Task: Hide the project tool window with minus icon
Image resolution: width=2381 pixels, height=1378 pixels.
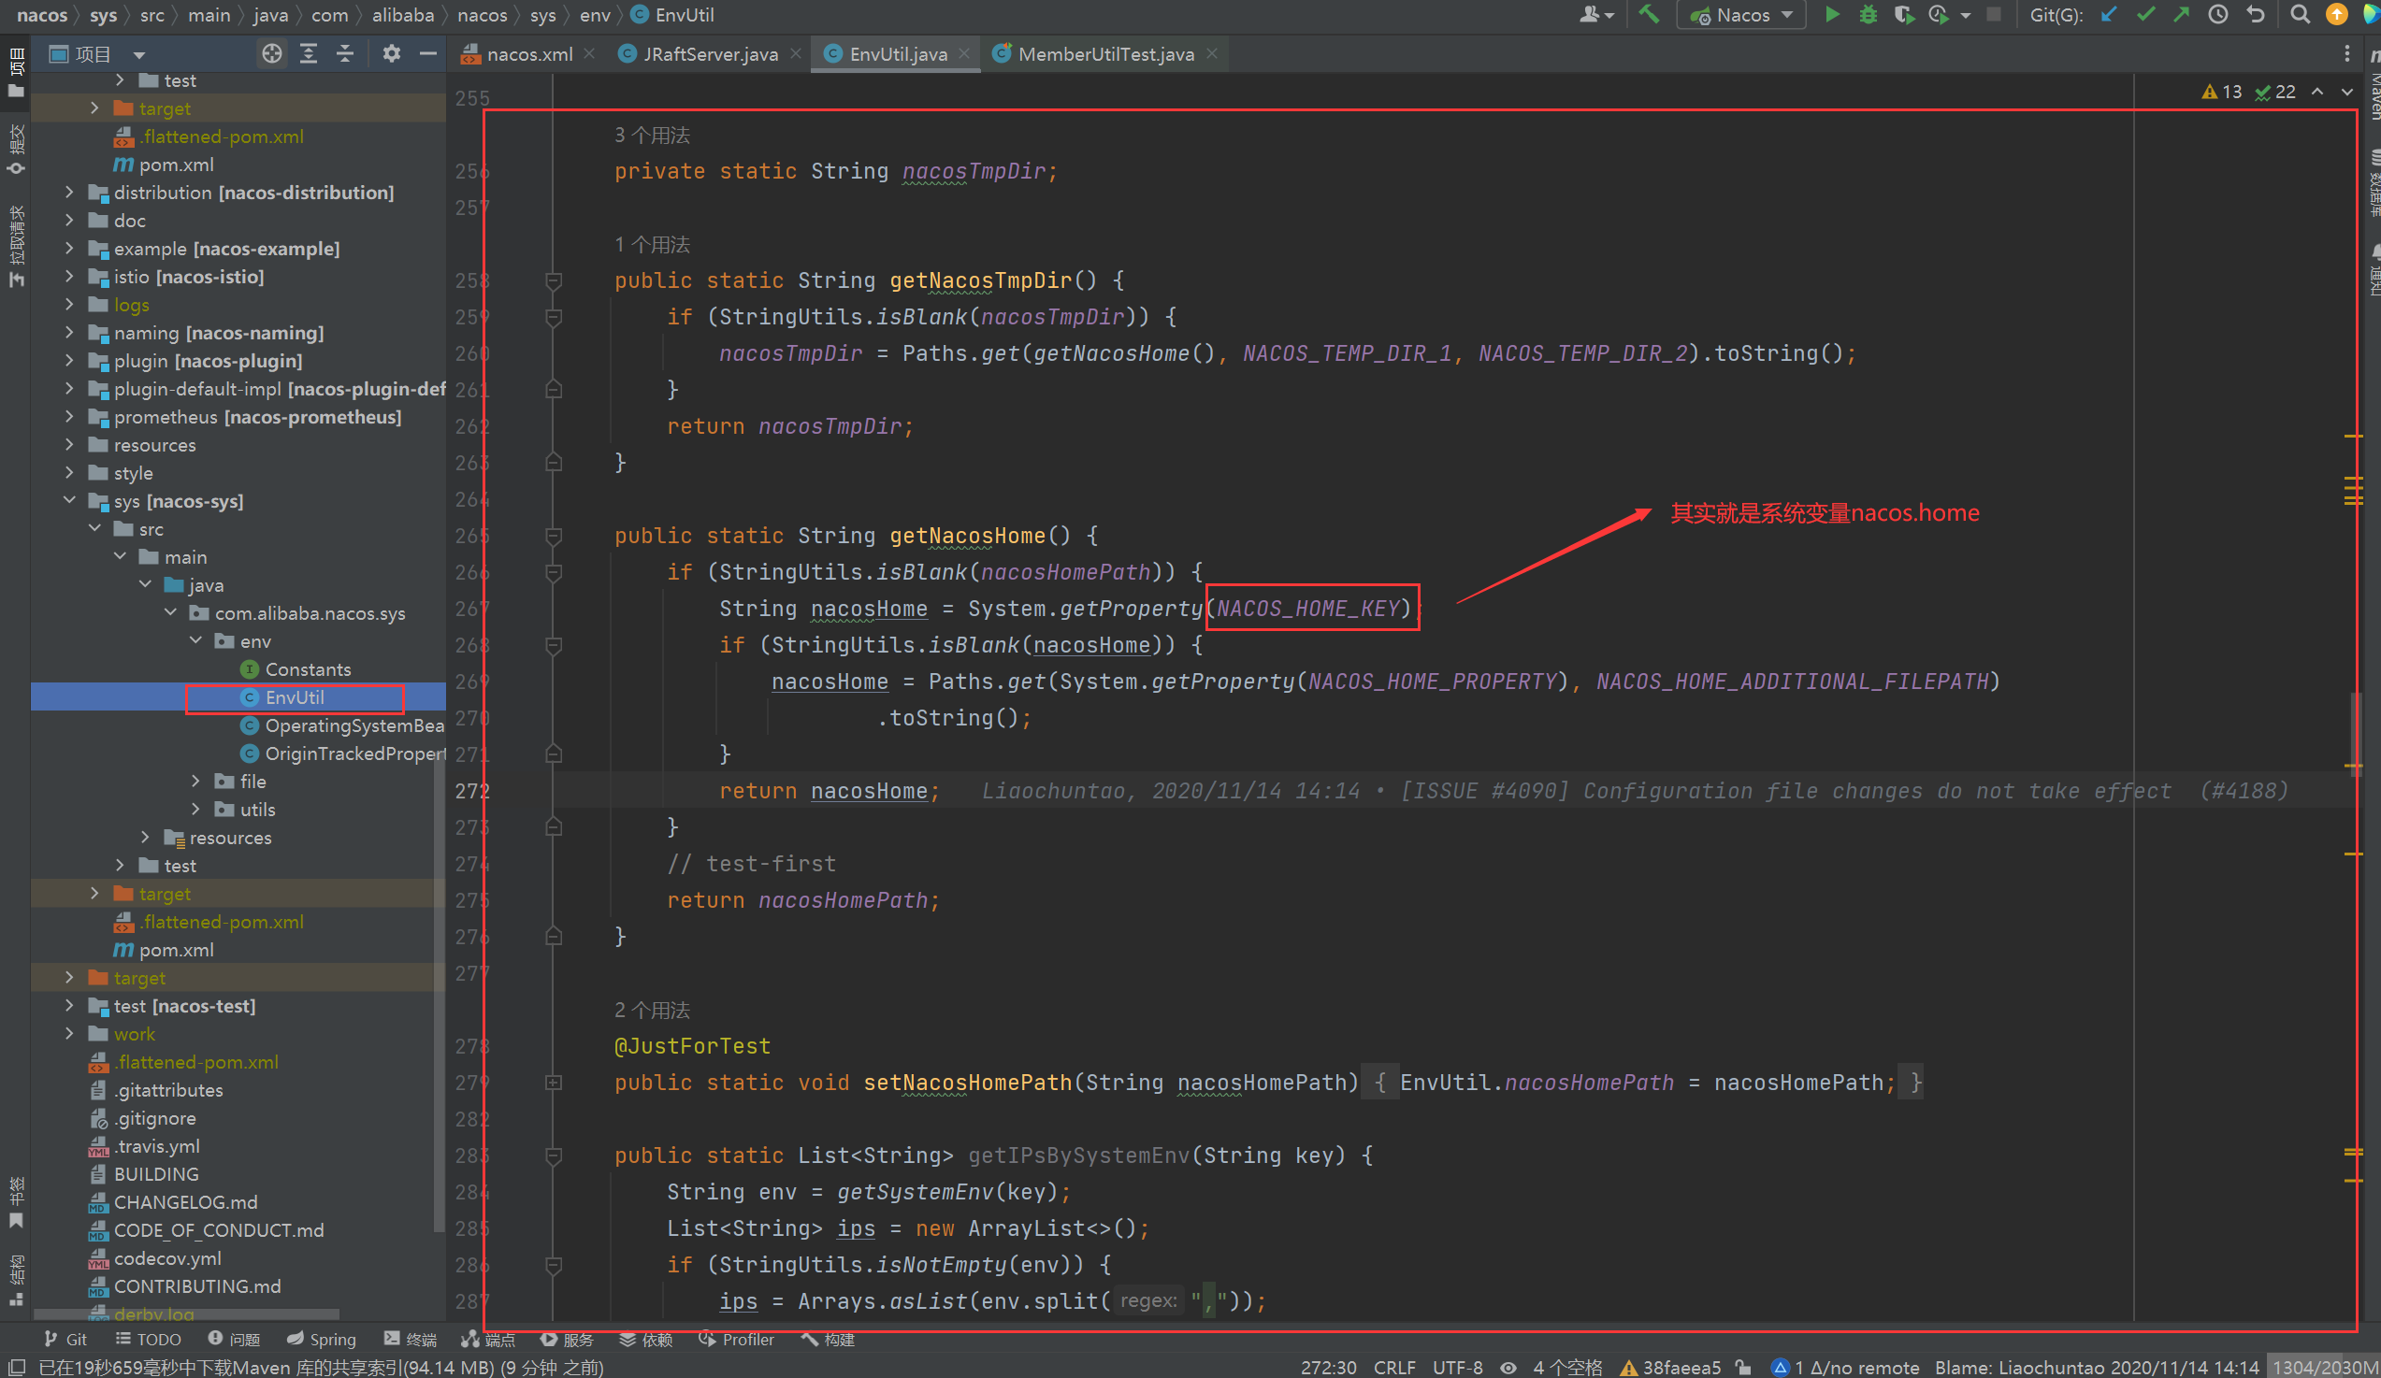Action: click(428, 54)
